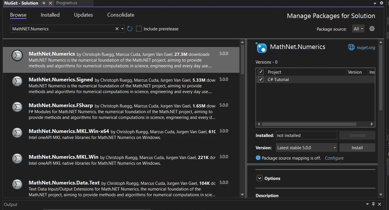This screenshot has height=210, width=389.
Task: Click details pane scrollbar up arrow
Action: coord(381,43)
